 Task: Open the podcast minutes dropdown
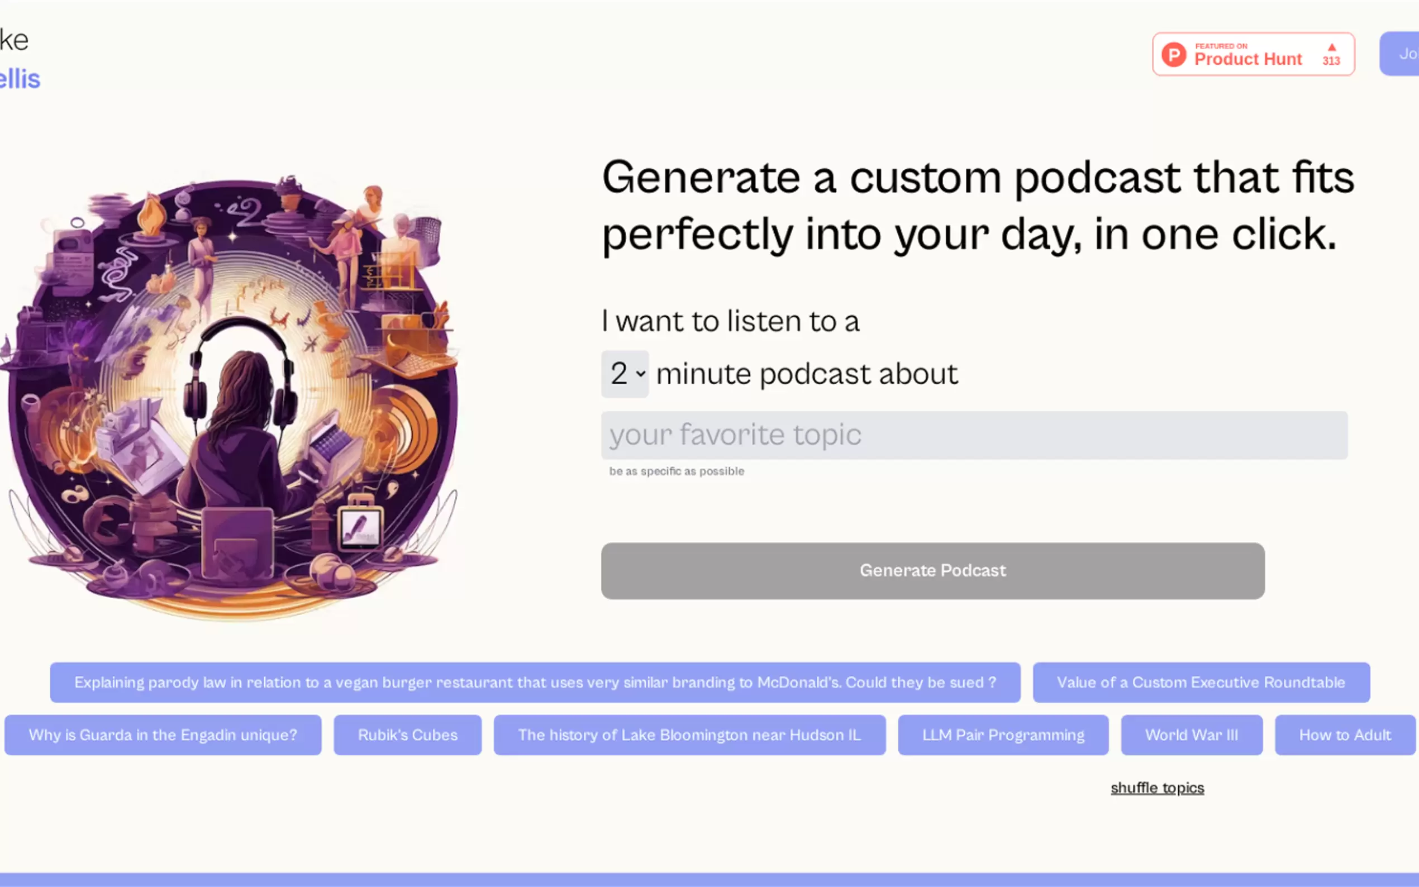[625, 374]
